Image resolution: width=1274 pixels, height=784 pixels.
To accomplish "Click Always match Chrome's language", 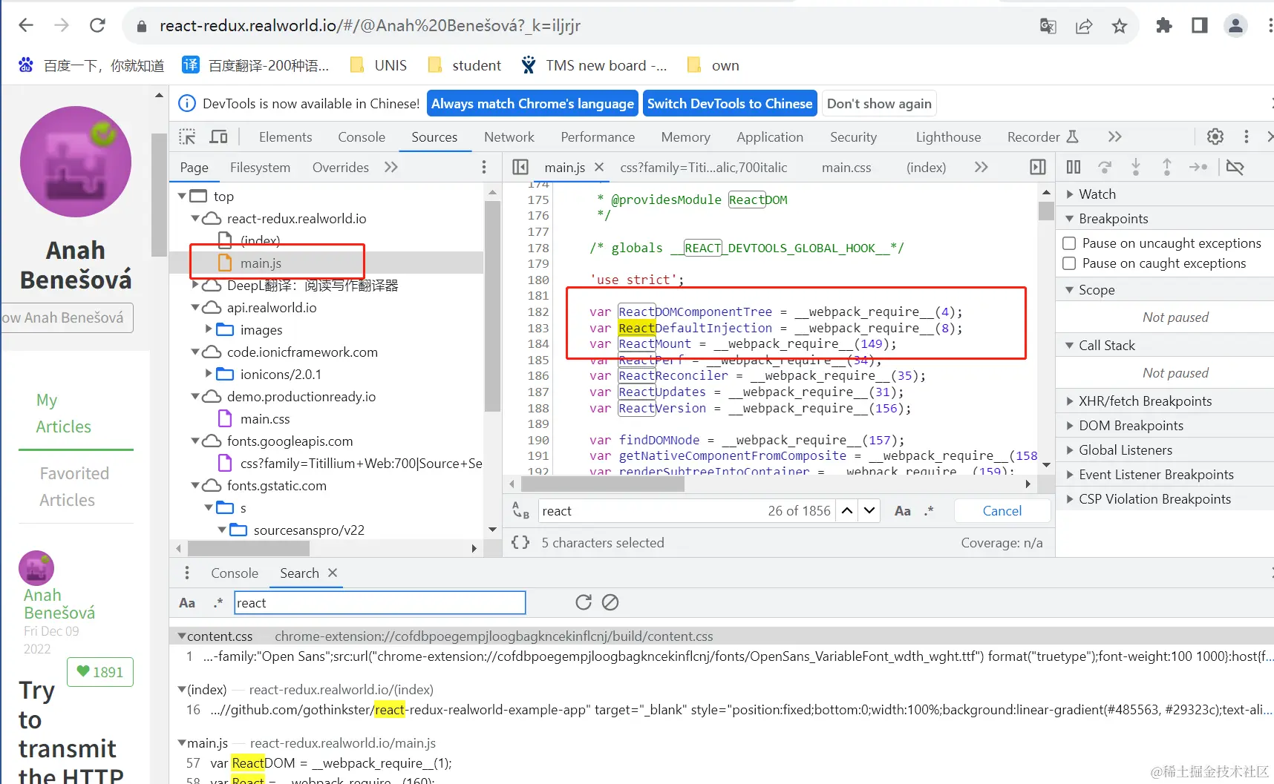I will pyautogui.click(x=532, y=103).
